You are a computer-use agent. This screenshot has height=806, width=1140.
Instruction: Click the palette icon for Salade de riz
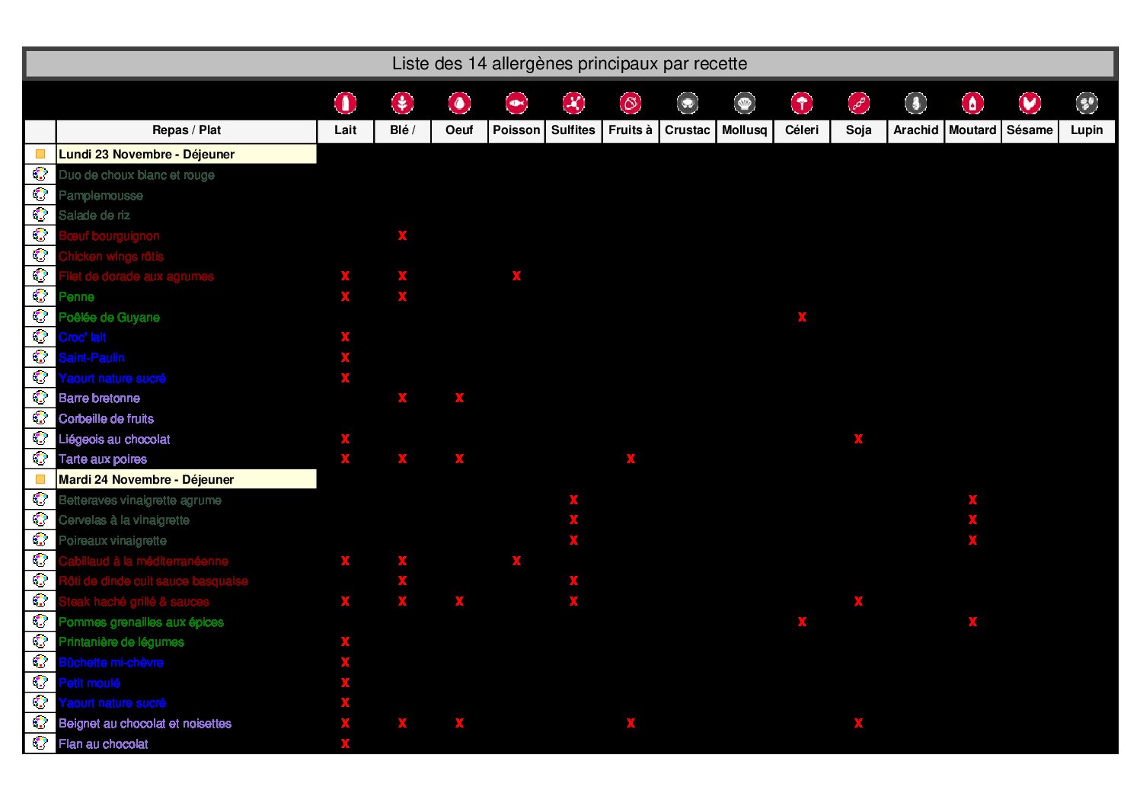point(40,215)
